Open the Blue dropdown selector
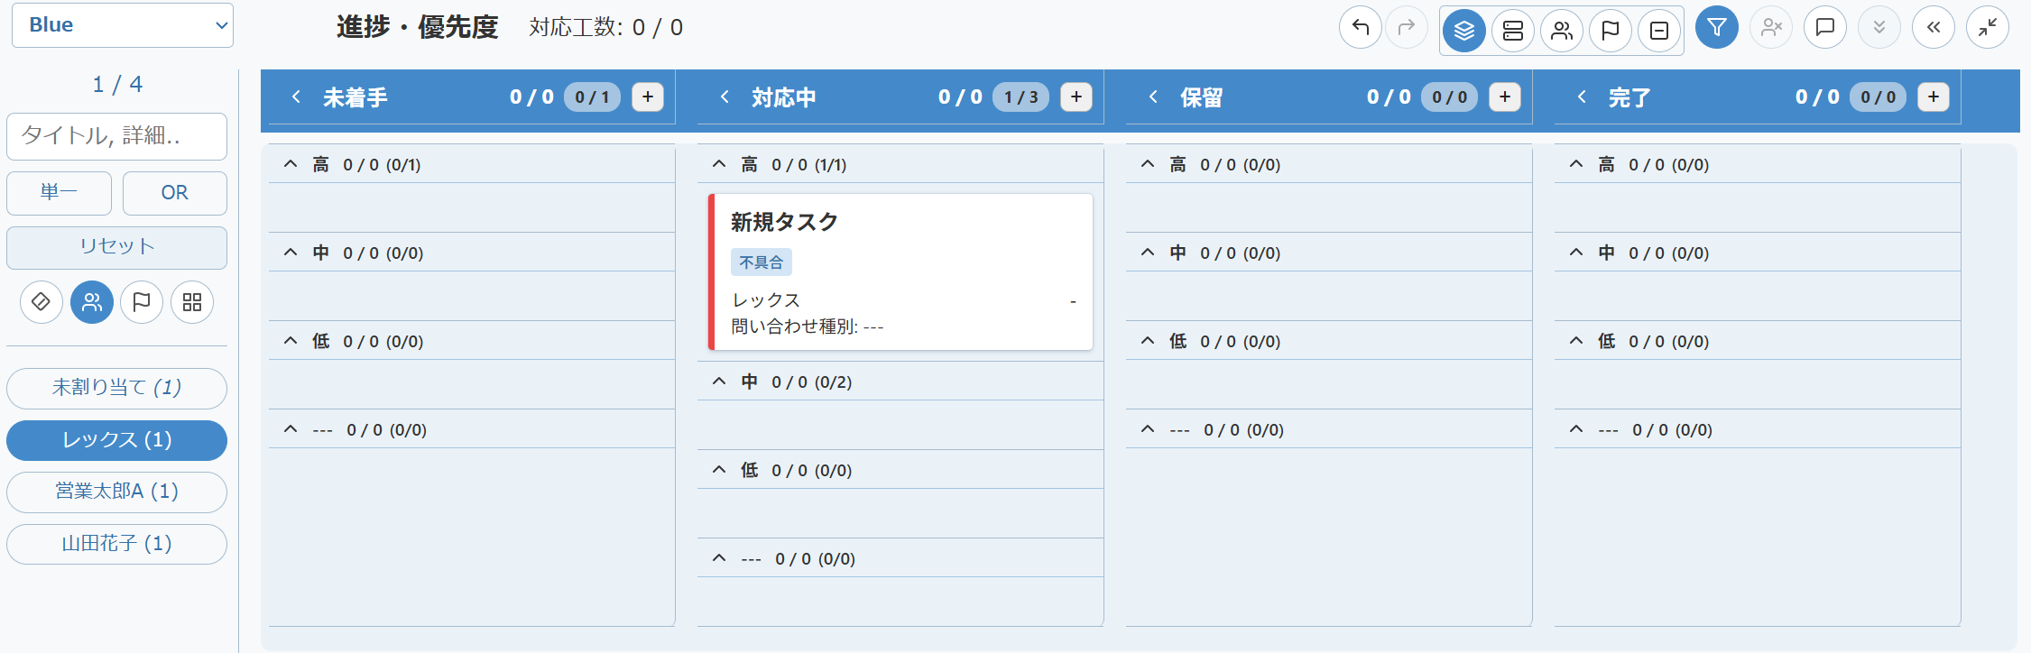 click(123, 25)
